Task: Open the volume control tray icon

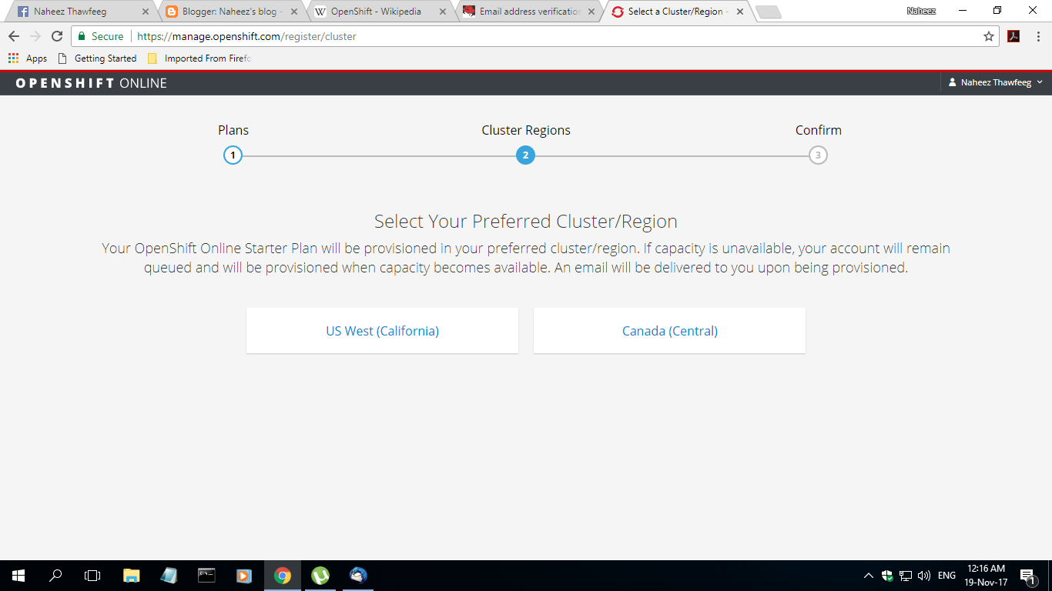Action: tap(924, 575)
